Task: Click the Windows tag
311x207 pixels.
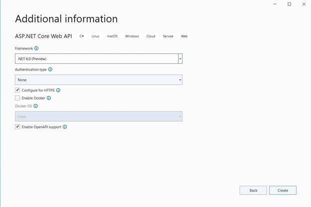Action: click(132, 36)
